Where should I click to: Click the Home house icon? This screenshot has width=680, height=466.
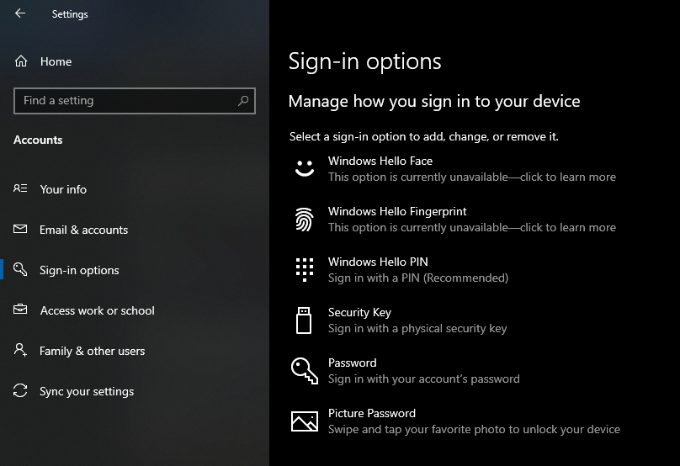click(x=21, y=61)
